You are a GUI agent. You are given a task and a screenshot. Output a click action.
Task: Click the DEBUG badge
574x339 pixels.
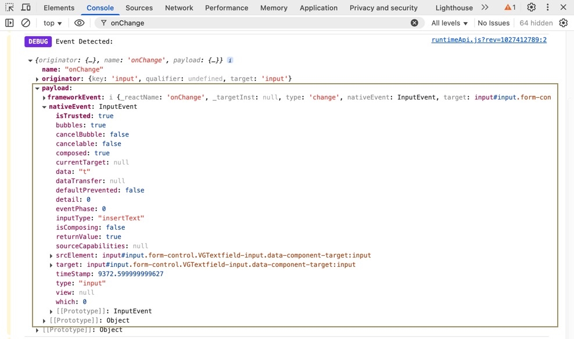[38, 41]
